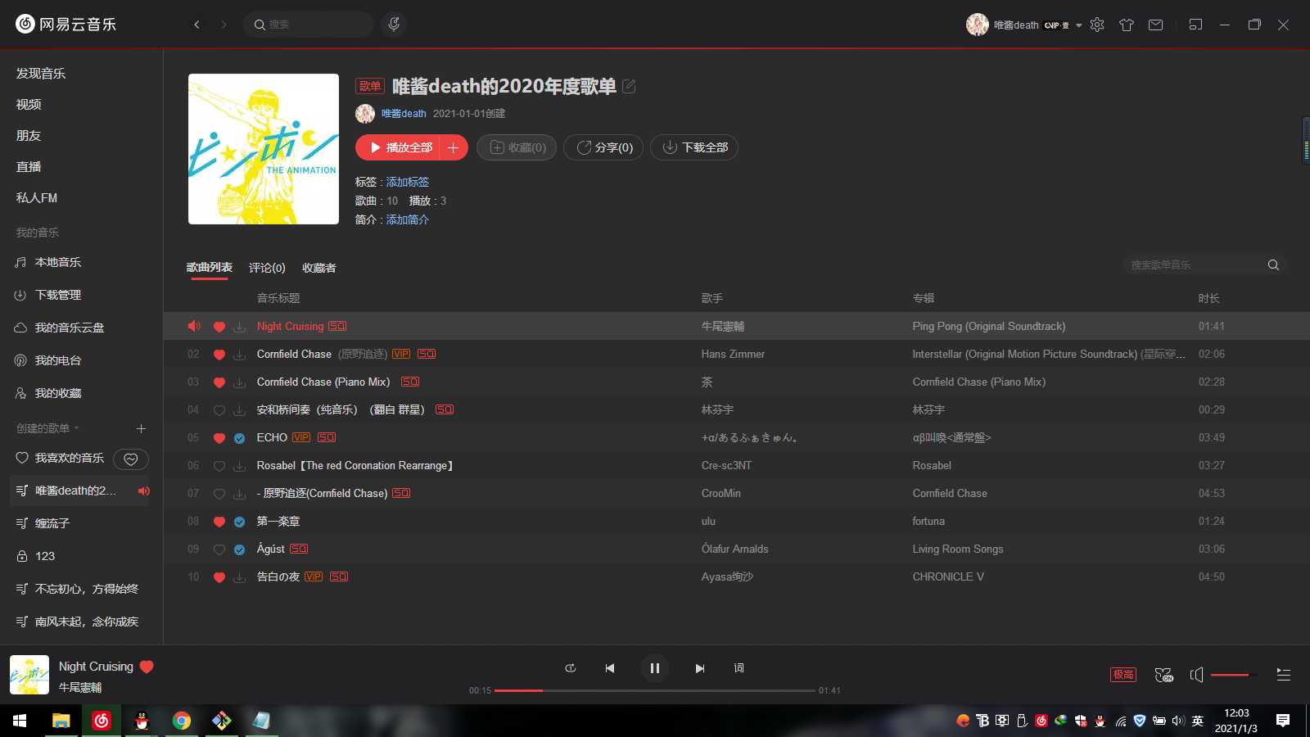This screenshot has height=737, width=1310.
Task: Toggle heart beside now-playing Night Cruising
Action: 147,667
